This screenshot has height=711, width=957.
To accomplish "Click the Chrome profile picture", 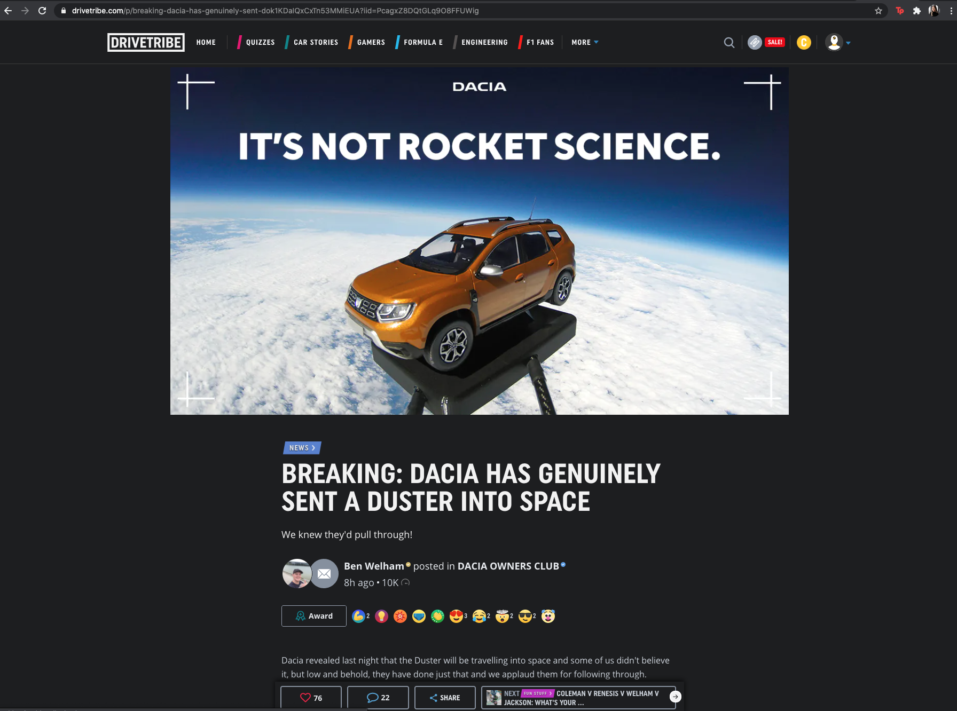I will 934,11.
